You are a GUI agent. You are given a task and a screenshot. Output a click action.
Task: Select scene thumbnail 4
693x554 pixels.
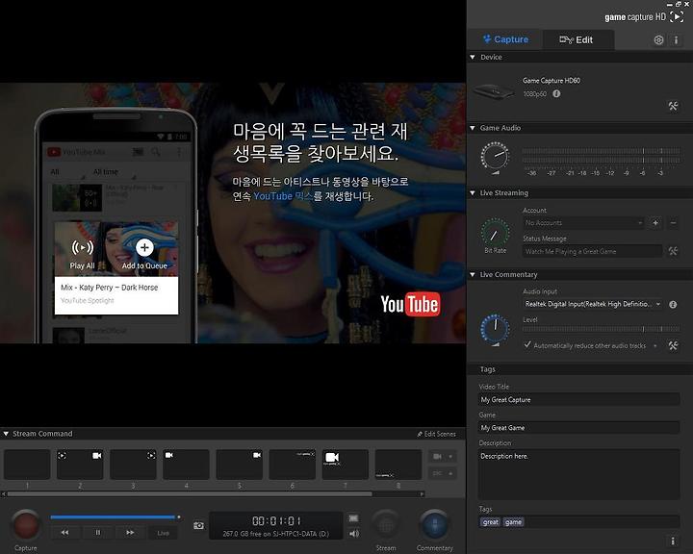[x=186, y=465]
